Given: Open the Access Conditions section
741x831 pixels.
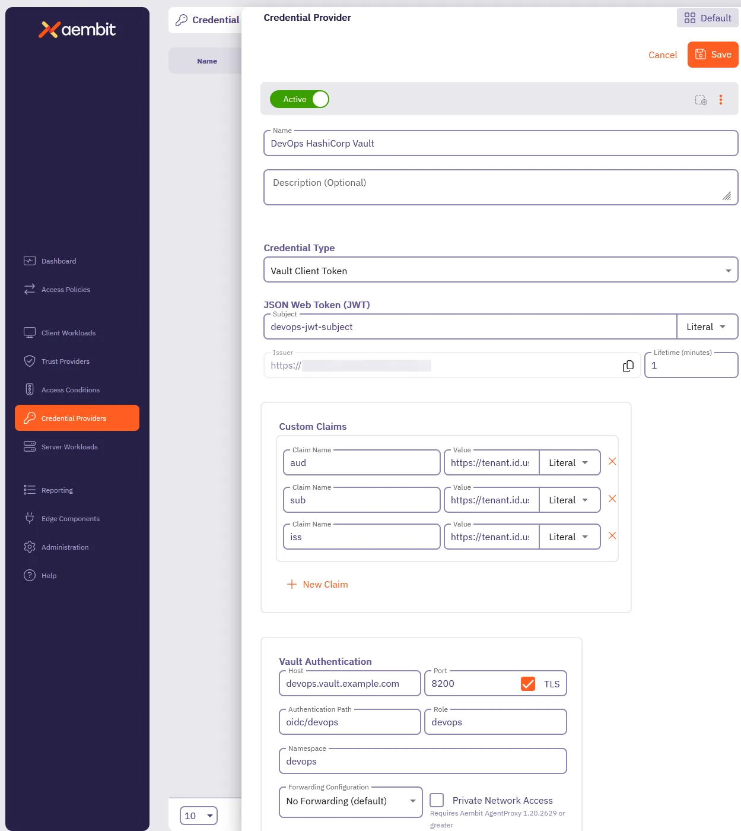Looking at the screenshot, I should [x=70, y=389].
